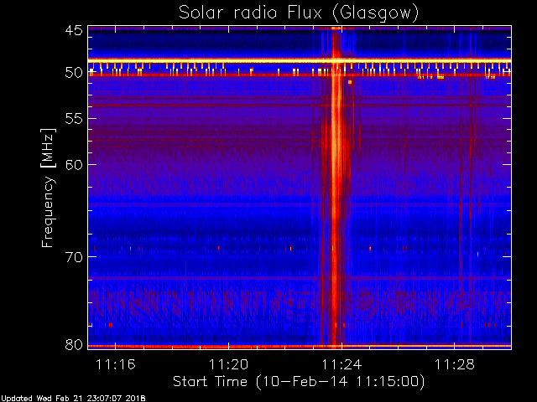Click the '50' frequency tick label
Viewport: 537px width, 402px height.
click(x=74, y=73)
